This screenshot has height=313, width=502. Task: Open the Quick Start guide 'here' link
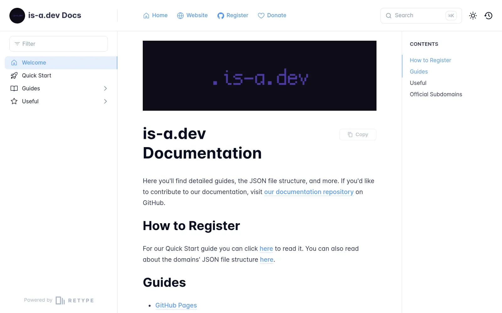point(266,249)
